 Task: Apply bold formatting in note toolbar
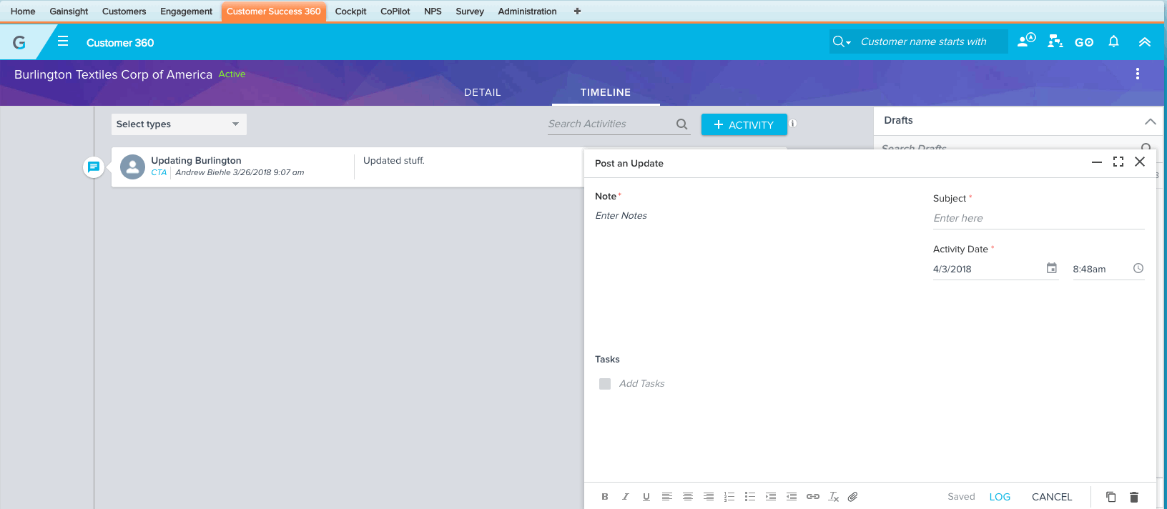[x=605, y=497]
